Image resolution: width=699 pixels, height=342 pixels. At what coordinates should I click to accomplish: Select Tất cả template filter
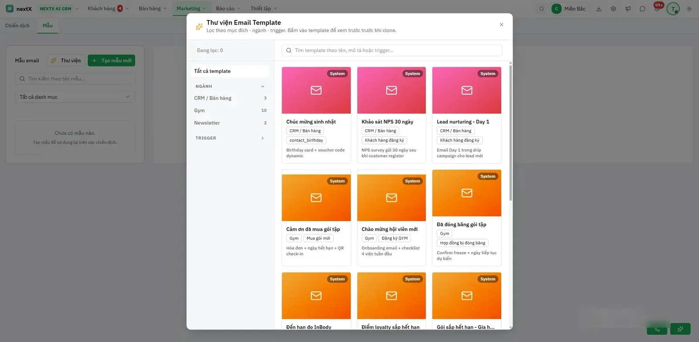(x=230, y=71)
